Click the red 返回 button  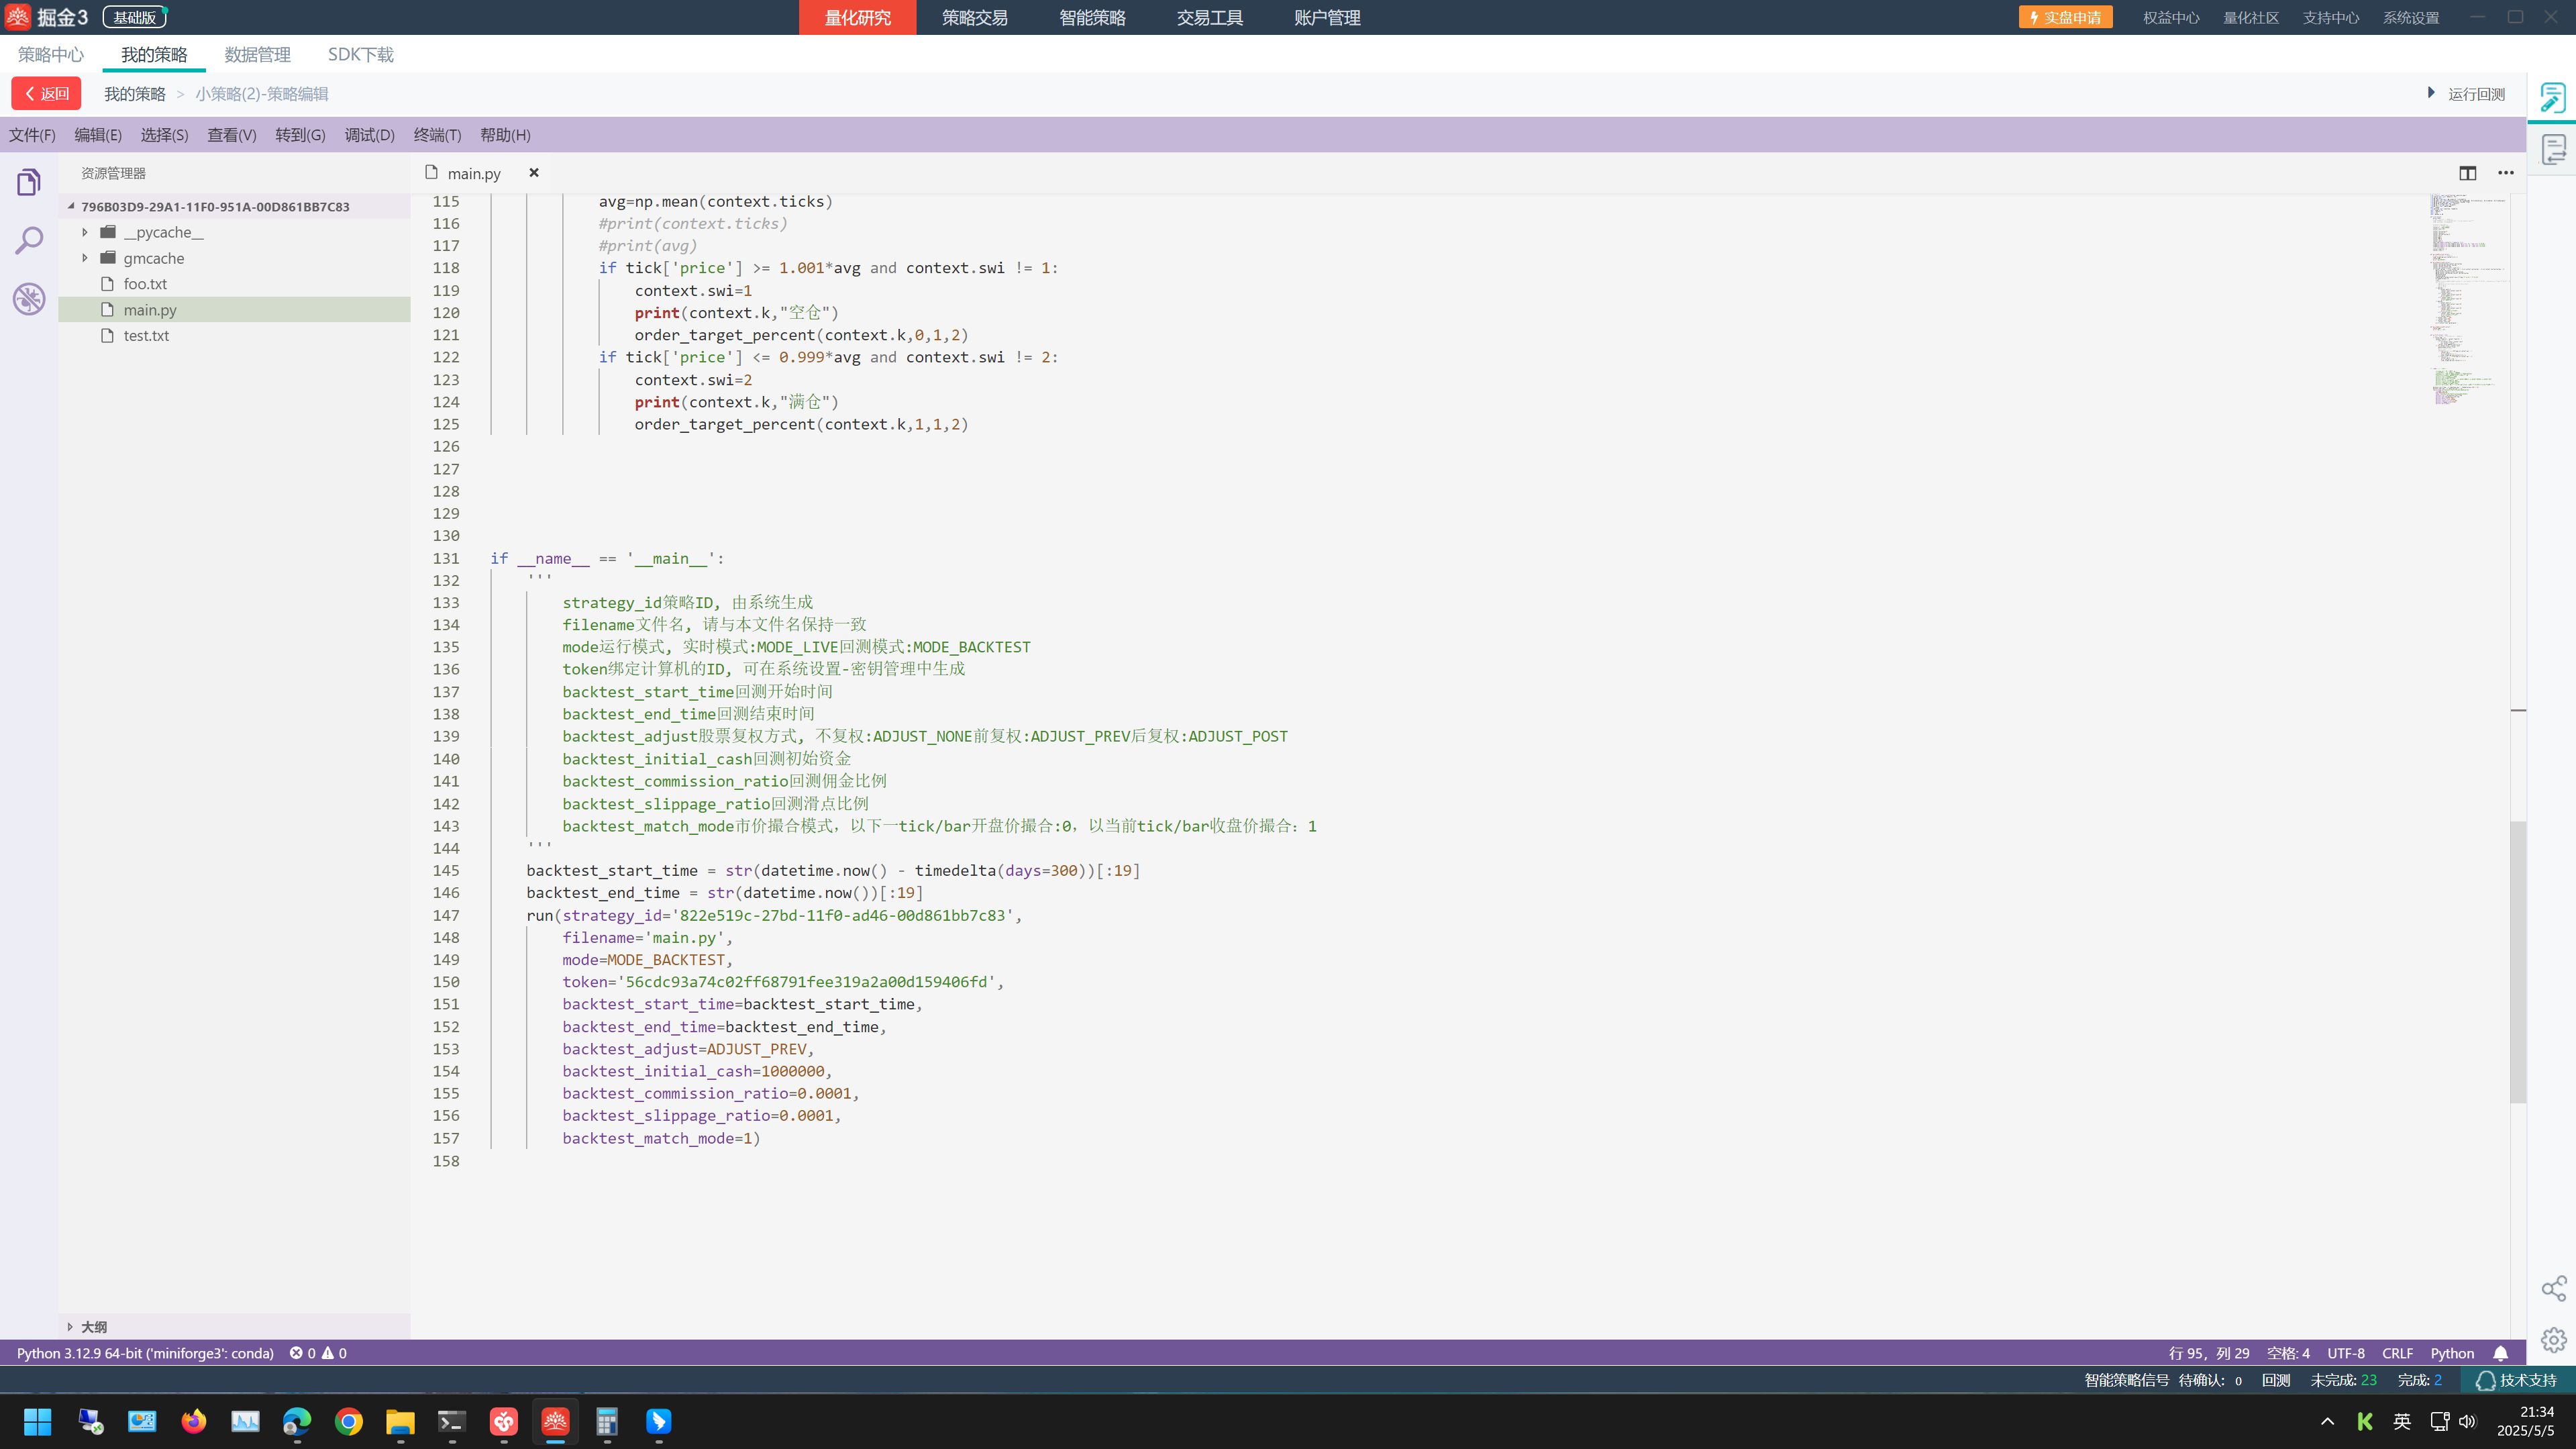click(x=46, y=93)
